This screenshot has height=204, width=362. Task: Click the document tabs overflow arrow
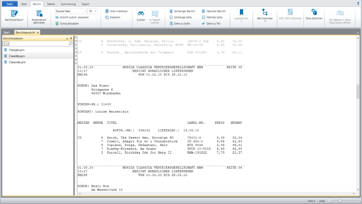358,33
